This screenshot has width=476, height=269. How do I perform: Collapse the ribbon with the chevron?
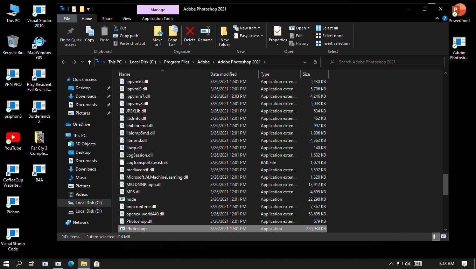[438, 19]
